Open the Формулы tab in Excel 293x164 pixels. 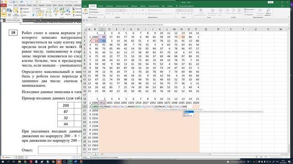pos(134,6)
